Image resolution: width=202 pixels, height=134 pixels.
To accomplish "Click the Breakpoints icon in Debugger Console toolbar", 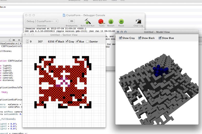I will tap(71, 21).
